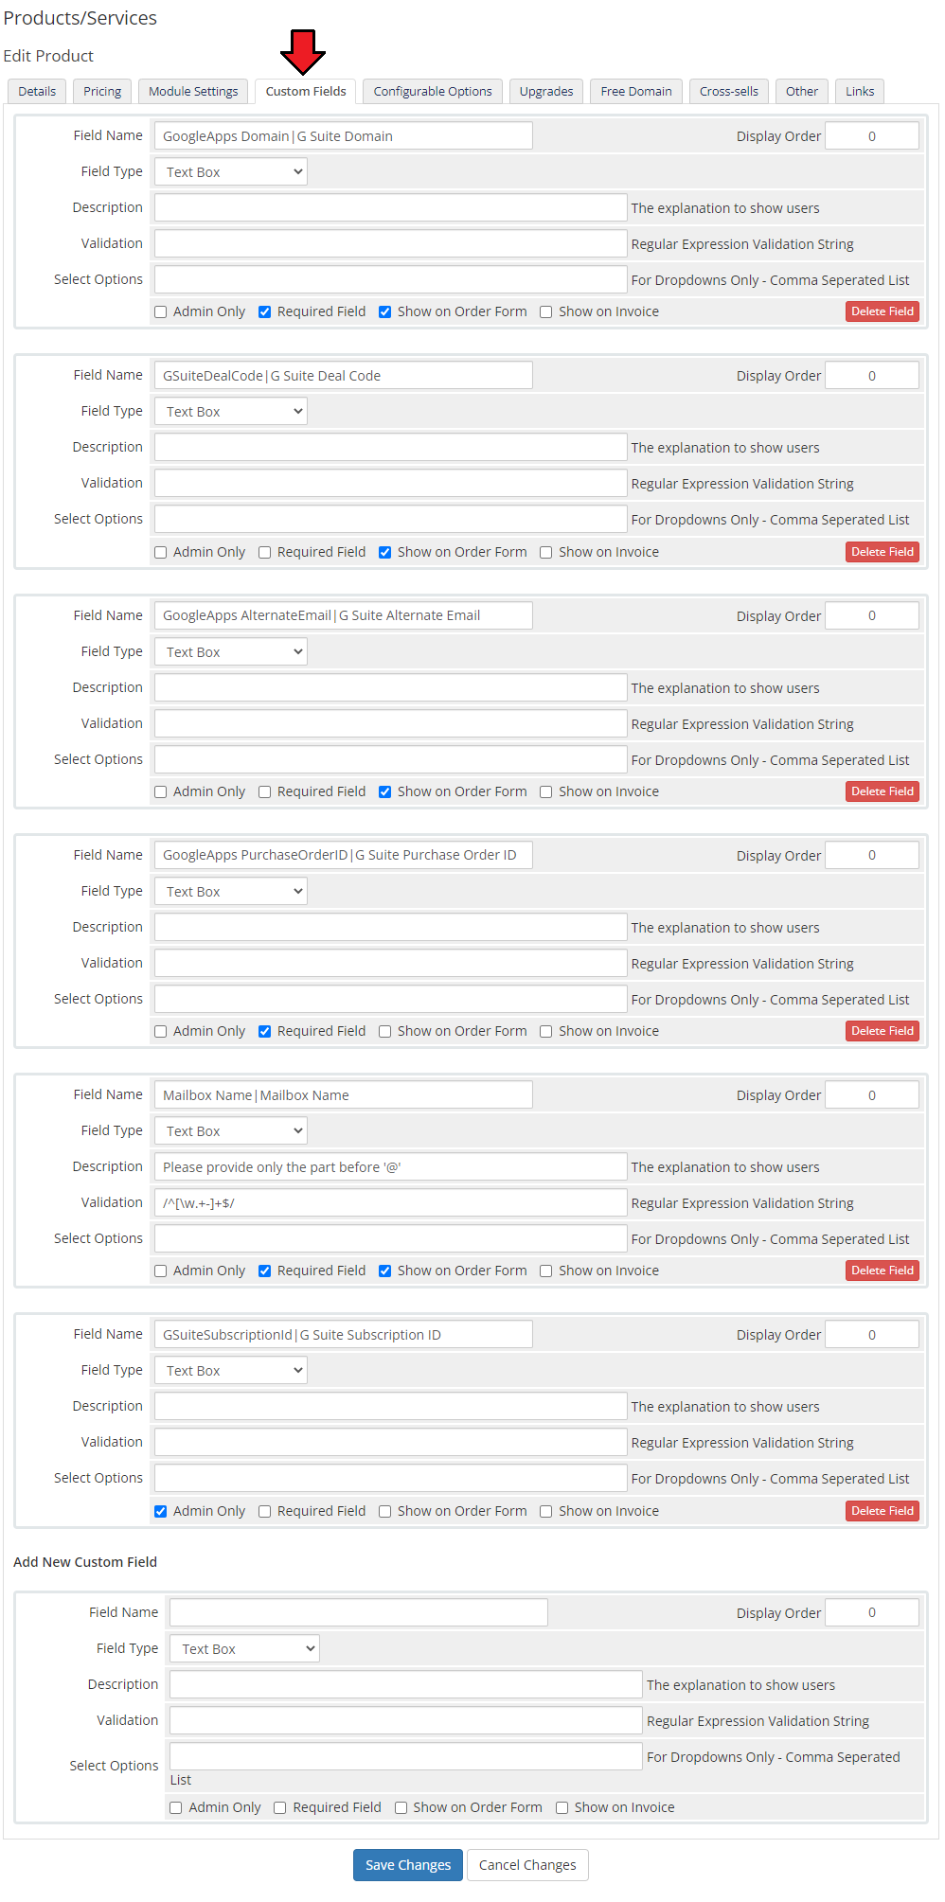Enable Show on Order Form for PurchaseOrderID

click(385, 1032)
